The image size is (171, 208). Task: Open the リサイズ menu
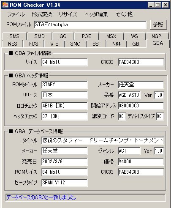tap(68, 14)
